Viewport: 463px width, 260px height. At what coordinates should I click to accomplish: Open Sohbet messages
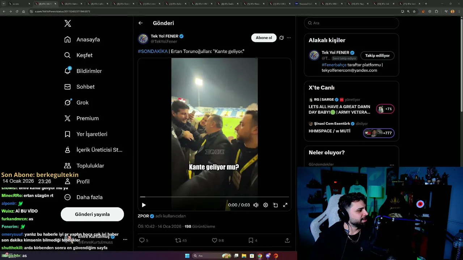pyautogui.click(x=79, y=87)
